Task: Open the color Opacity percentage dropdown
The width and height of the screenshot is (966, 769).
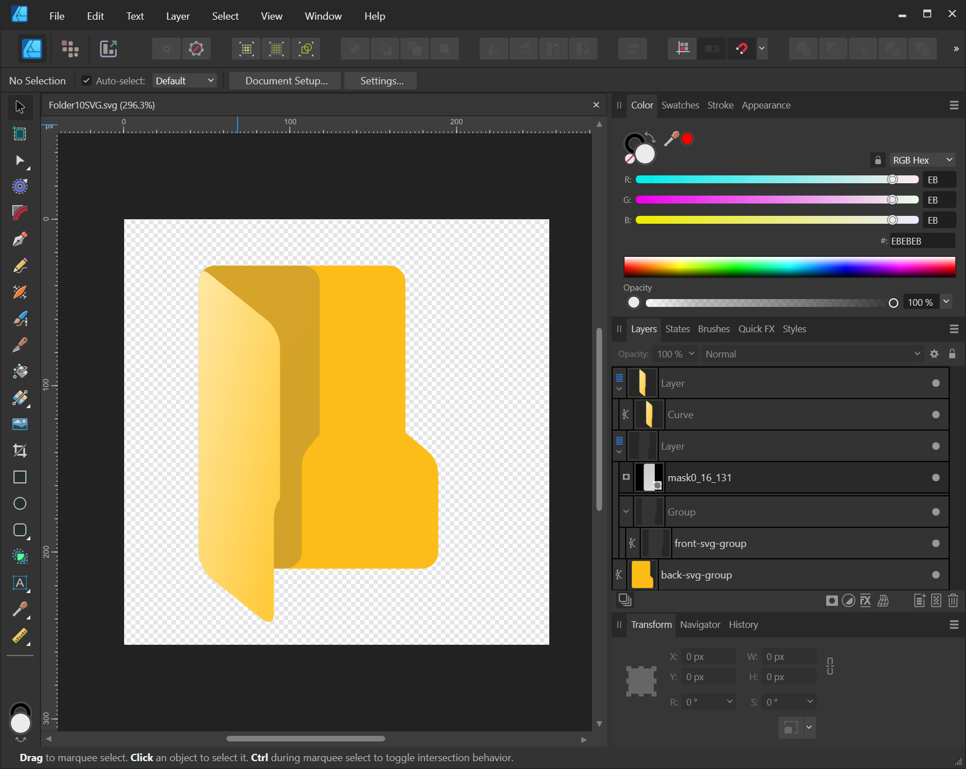Action: click(x=946, y=302)
